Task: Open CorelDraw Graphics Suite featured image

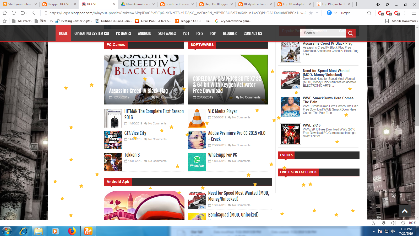Action: pyautogui.click(x=228, y=80)
